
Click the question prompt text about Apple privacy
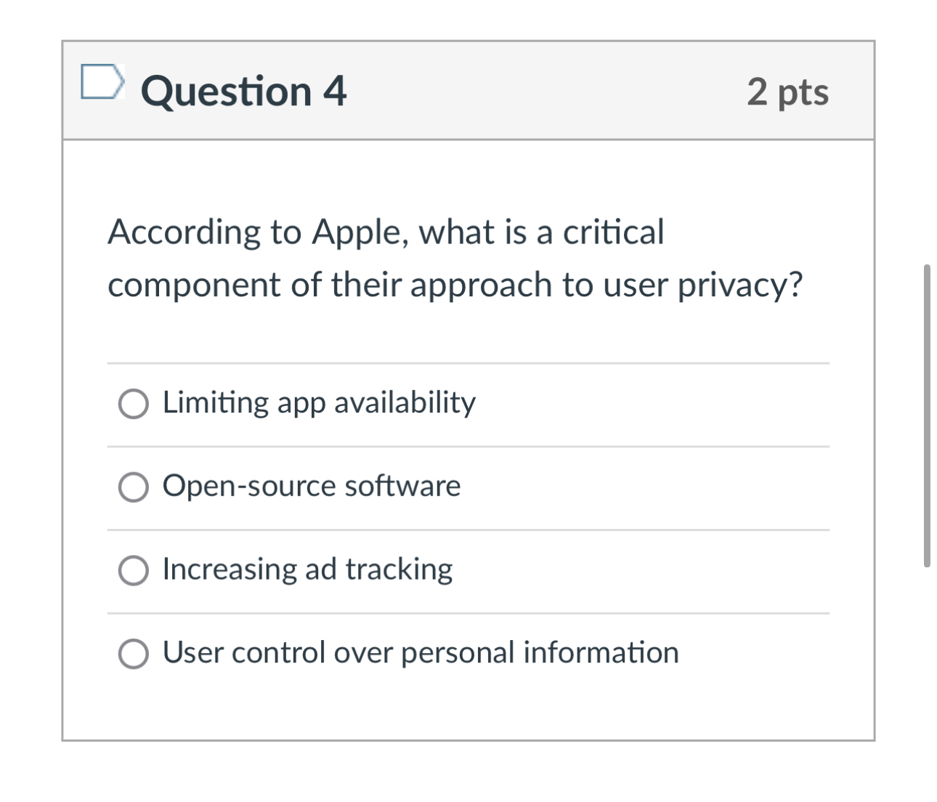tap(458, 259)
